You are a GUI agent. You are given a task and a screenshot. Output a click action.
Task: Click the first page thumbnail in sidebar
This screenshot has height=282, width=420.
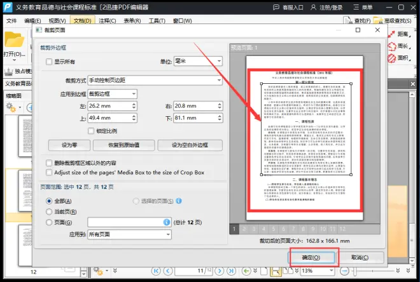coord(25,137)
